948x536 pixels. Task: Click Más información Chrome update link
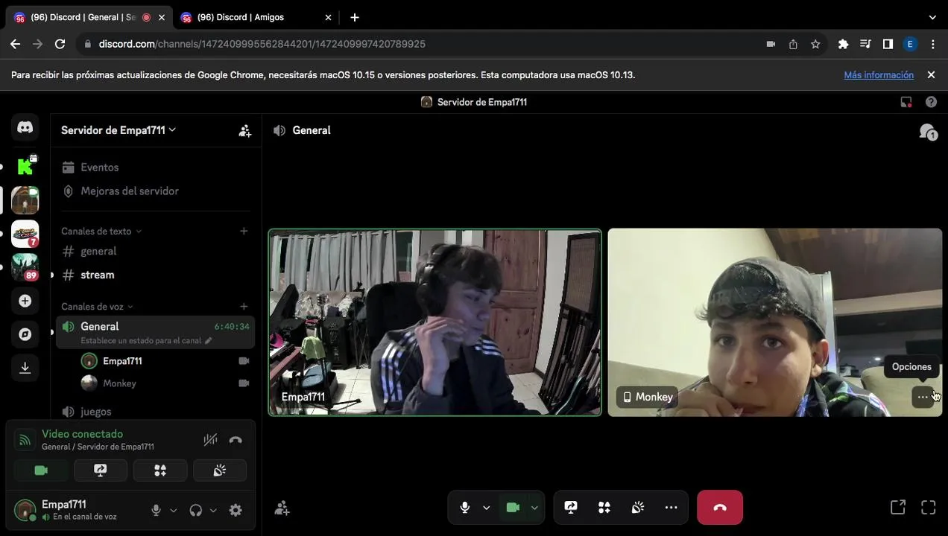(879, 75)
